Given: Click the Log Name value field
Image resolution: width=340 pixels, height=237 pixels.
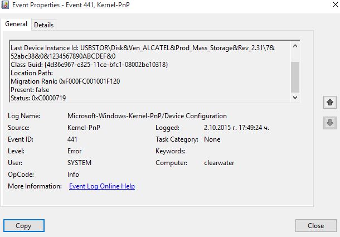Looking at the screenshot, I should pyautogui.click(x=147, y=116).
